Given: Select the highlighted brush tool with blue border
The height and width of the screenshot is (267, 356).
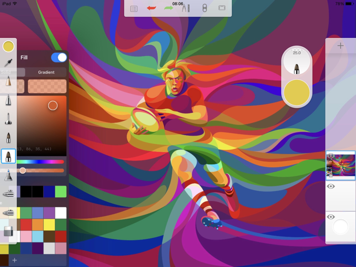Looking at the screenshot, I should (x=9, y=156).
